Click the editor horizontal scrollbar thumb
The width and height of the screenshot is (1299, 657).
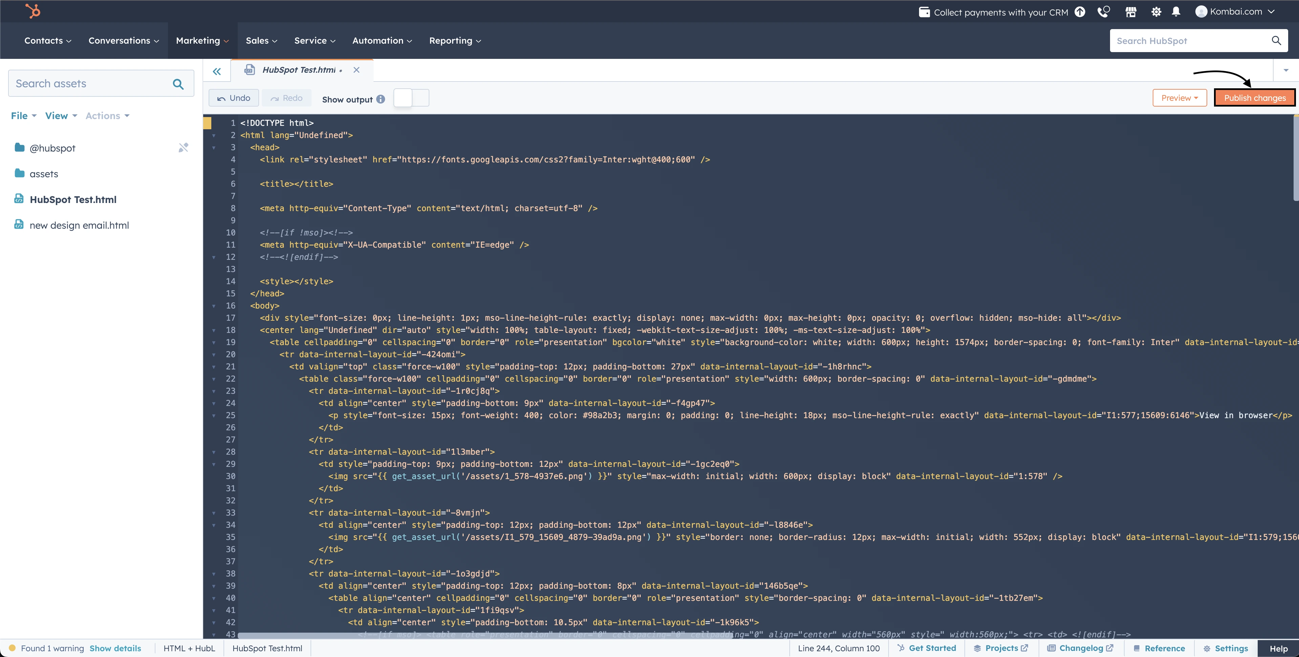485,635
